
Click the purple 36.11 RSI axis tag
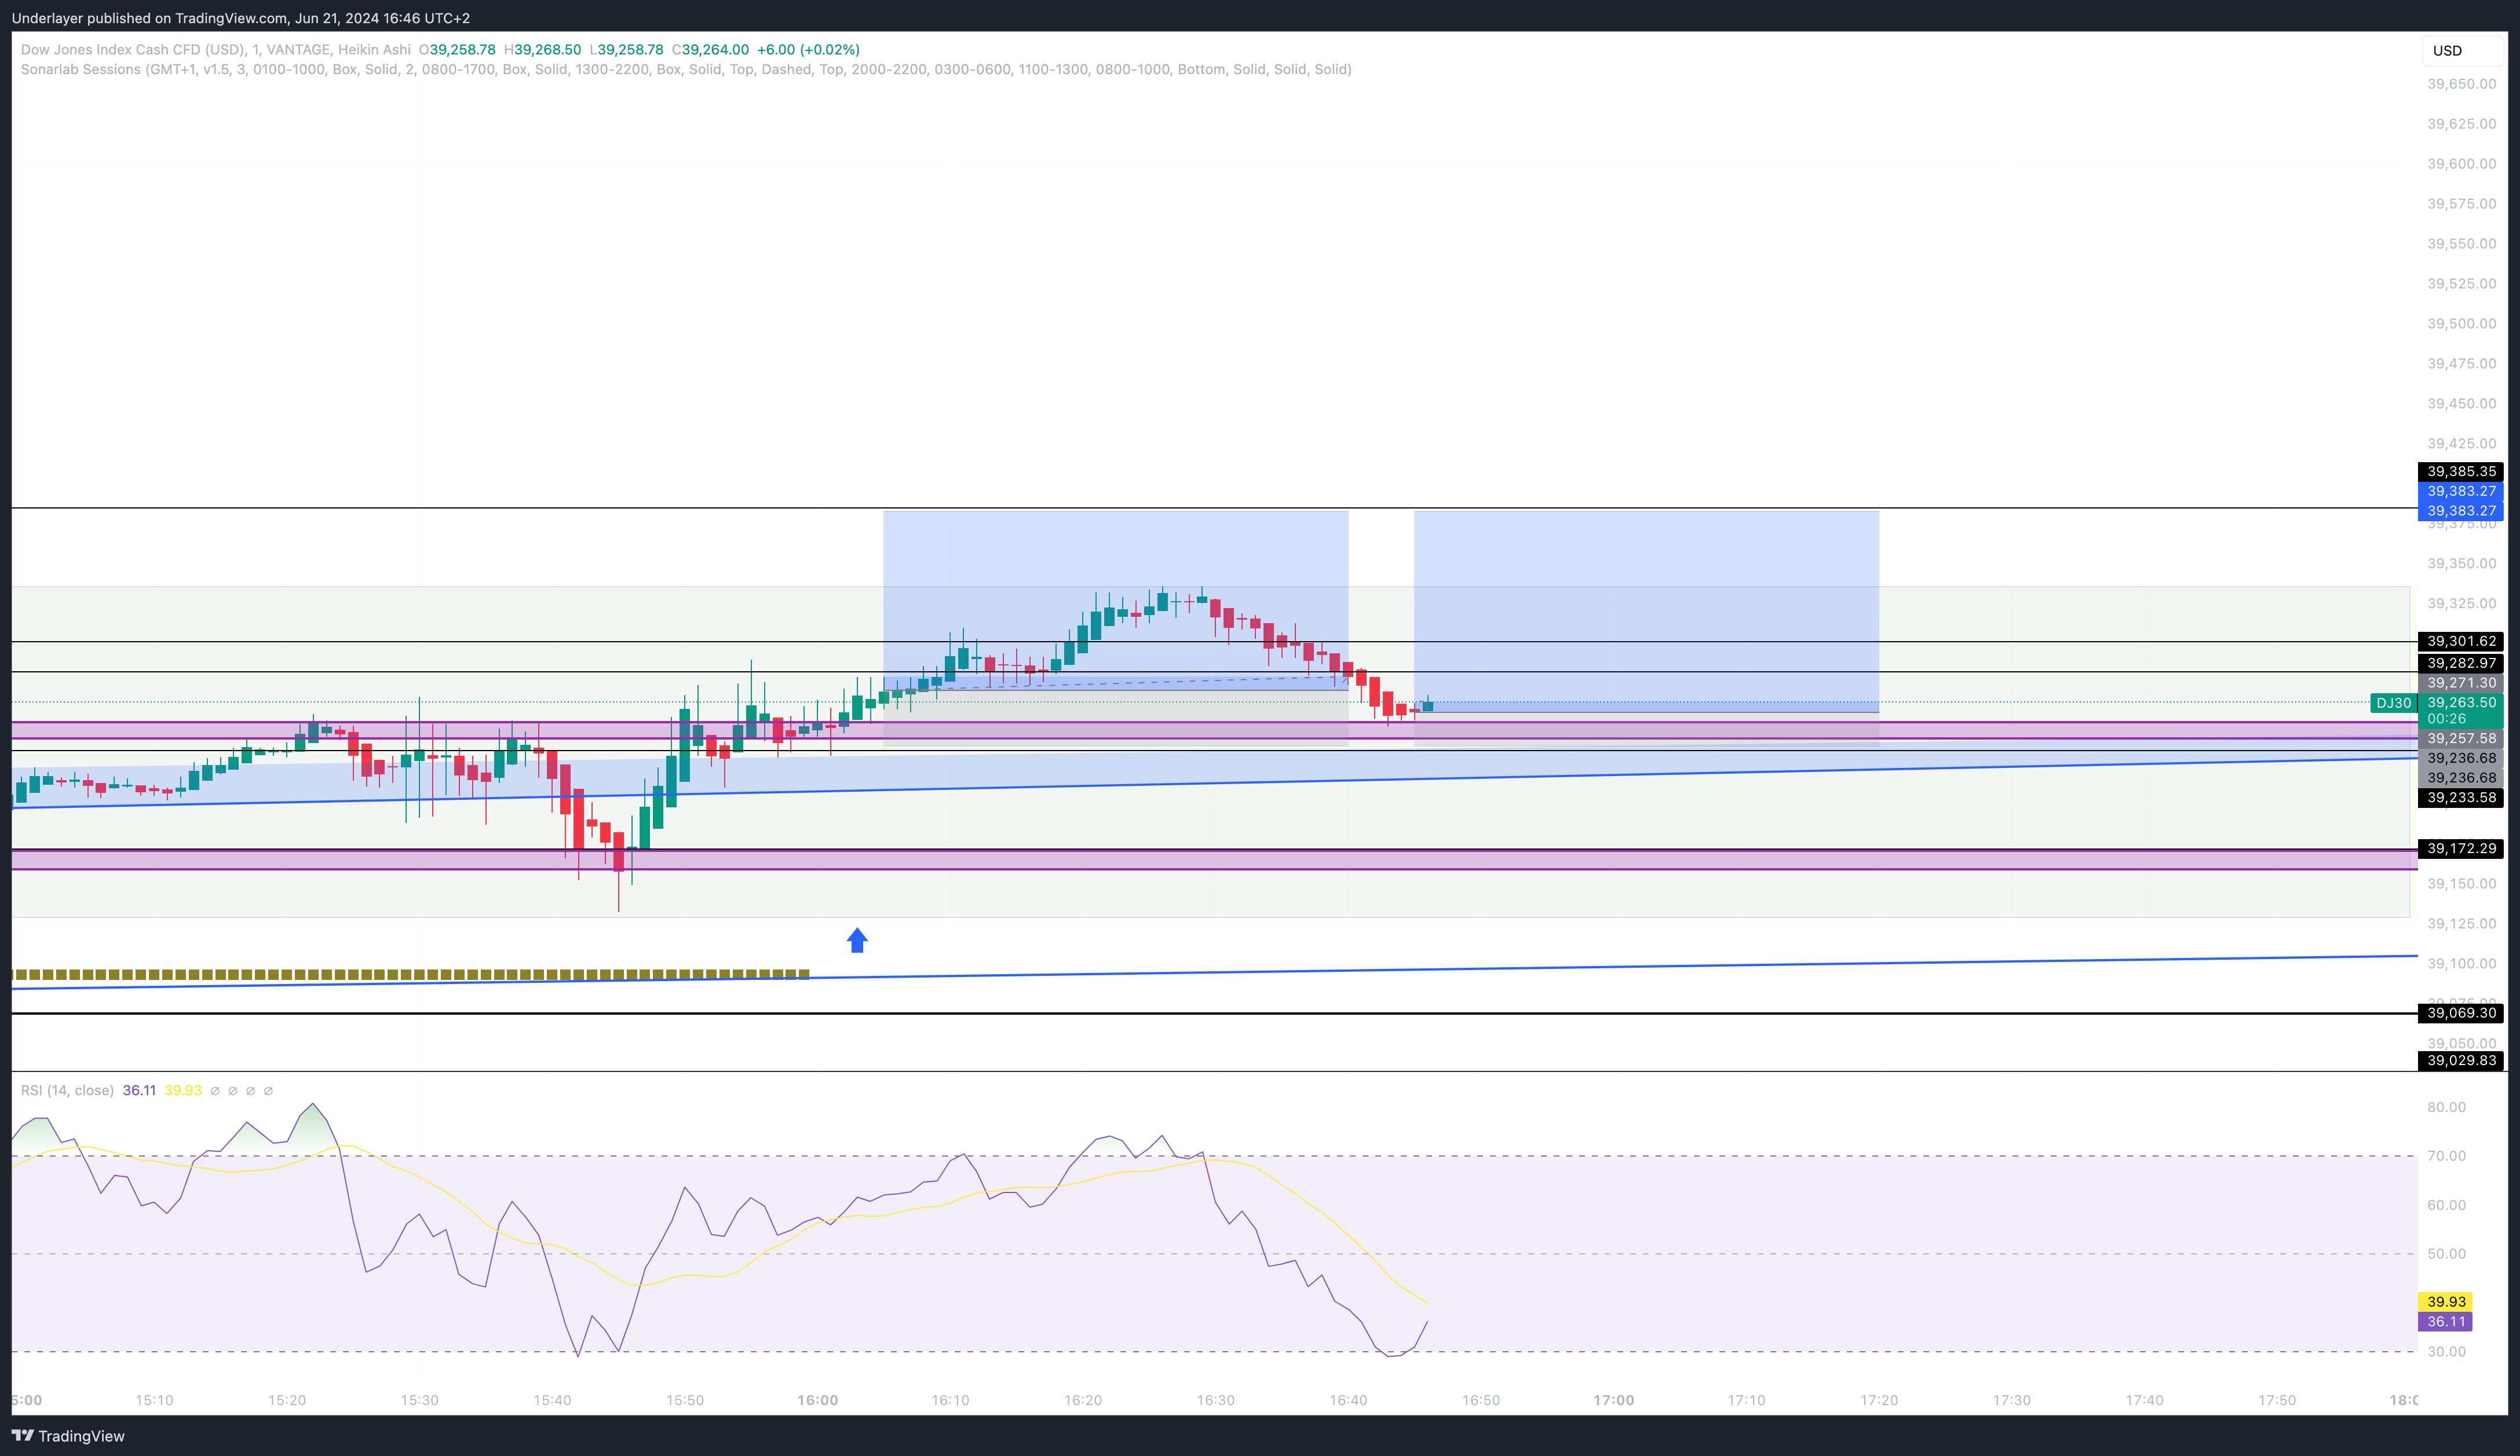point(2446,1321)
